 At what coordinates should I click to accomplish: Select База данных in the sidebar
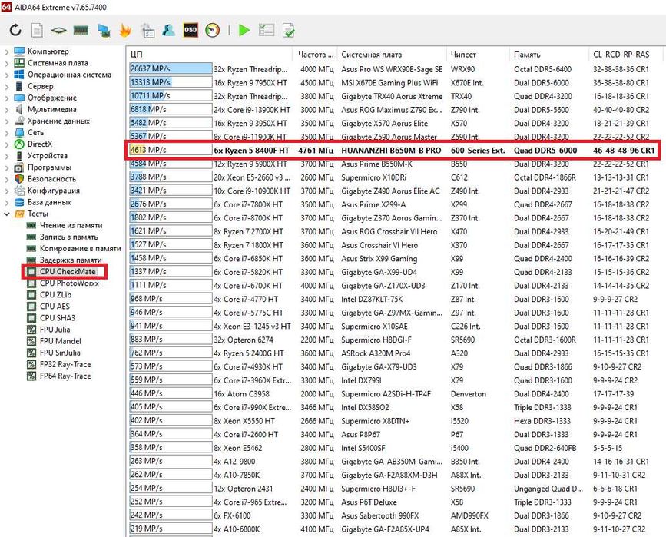(49, 202)
